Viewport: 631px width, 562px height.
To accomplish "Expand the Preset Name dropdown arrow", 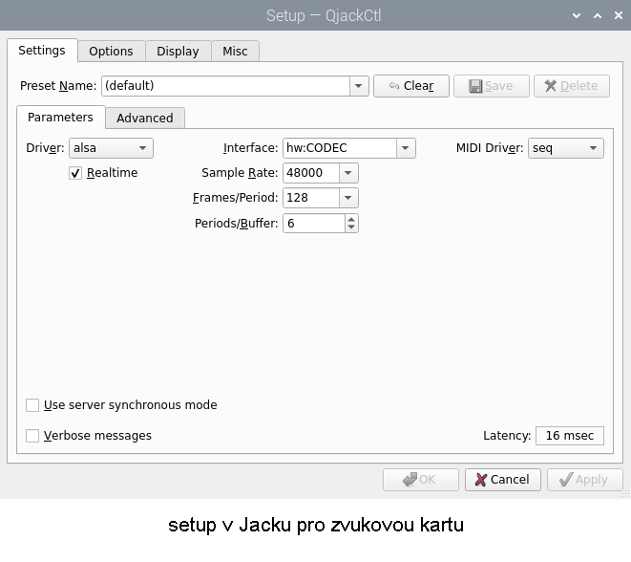I will coord(359,86).
